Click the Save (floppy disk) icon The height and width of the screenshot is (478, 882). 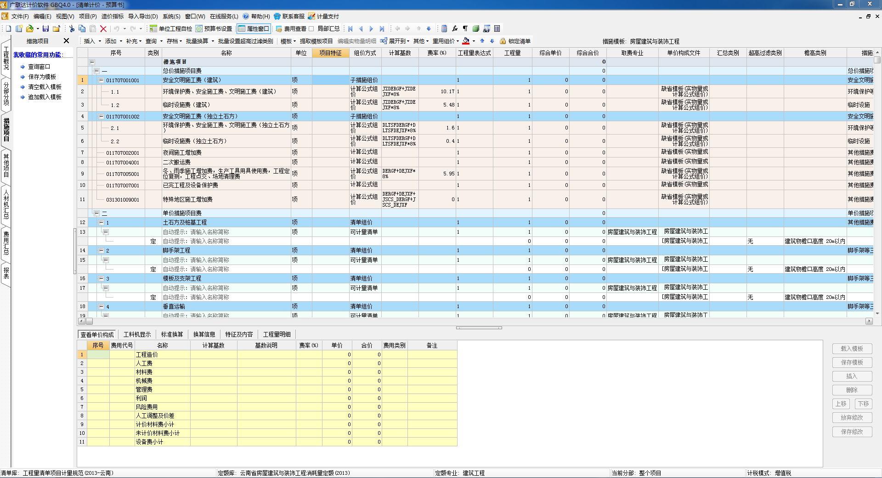coord(45,28)
